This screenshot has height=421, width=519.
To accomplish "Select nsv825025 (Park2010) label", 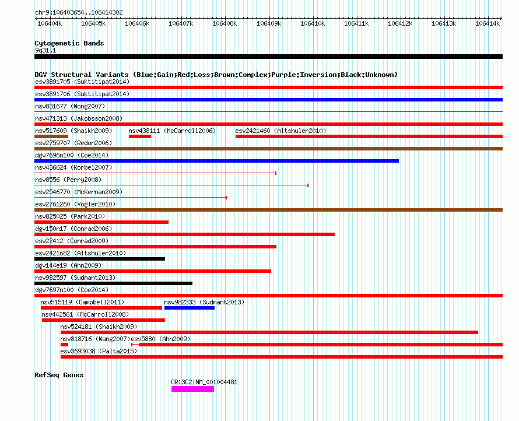I will coord(70,216).
